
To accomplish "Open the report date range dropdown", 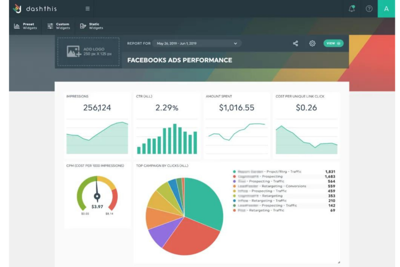I will (197, 43).
